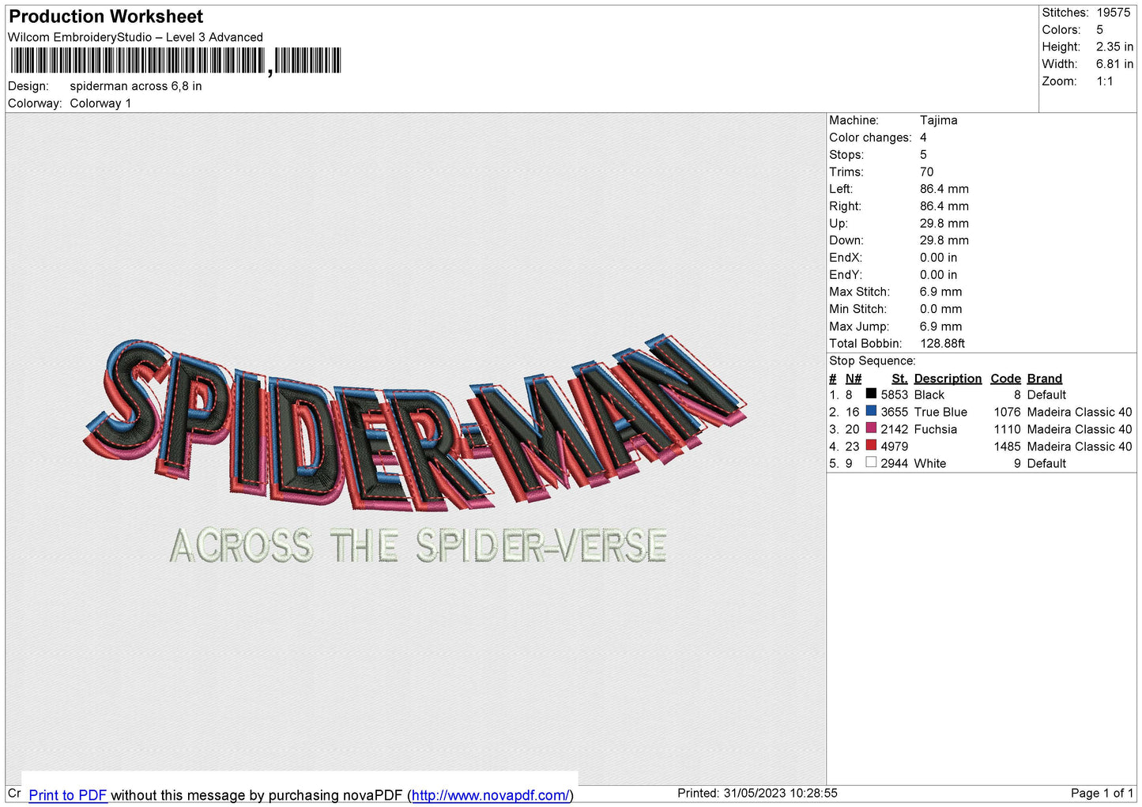
Task: Click the 'Fuchsia' description text
Action: click(x=936, y=429)
